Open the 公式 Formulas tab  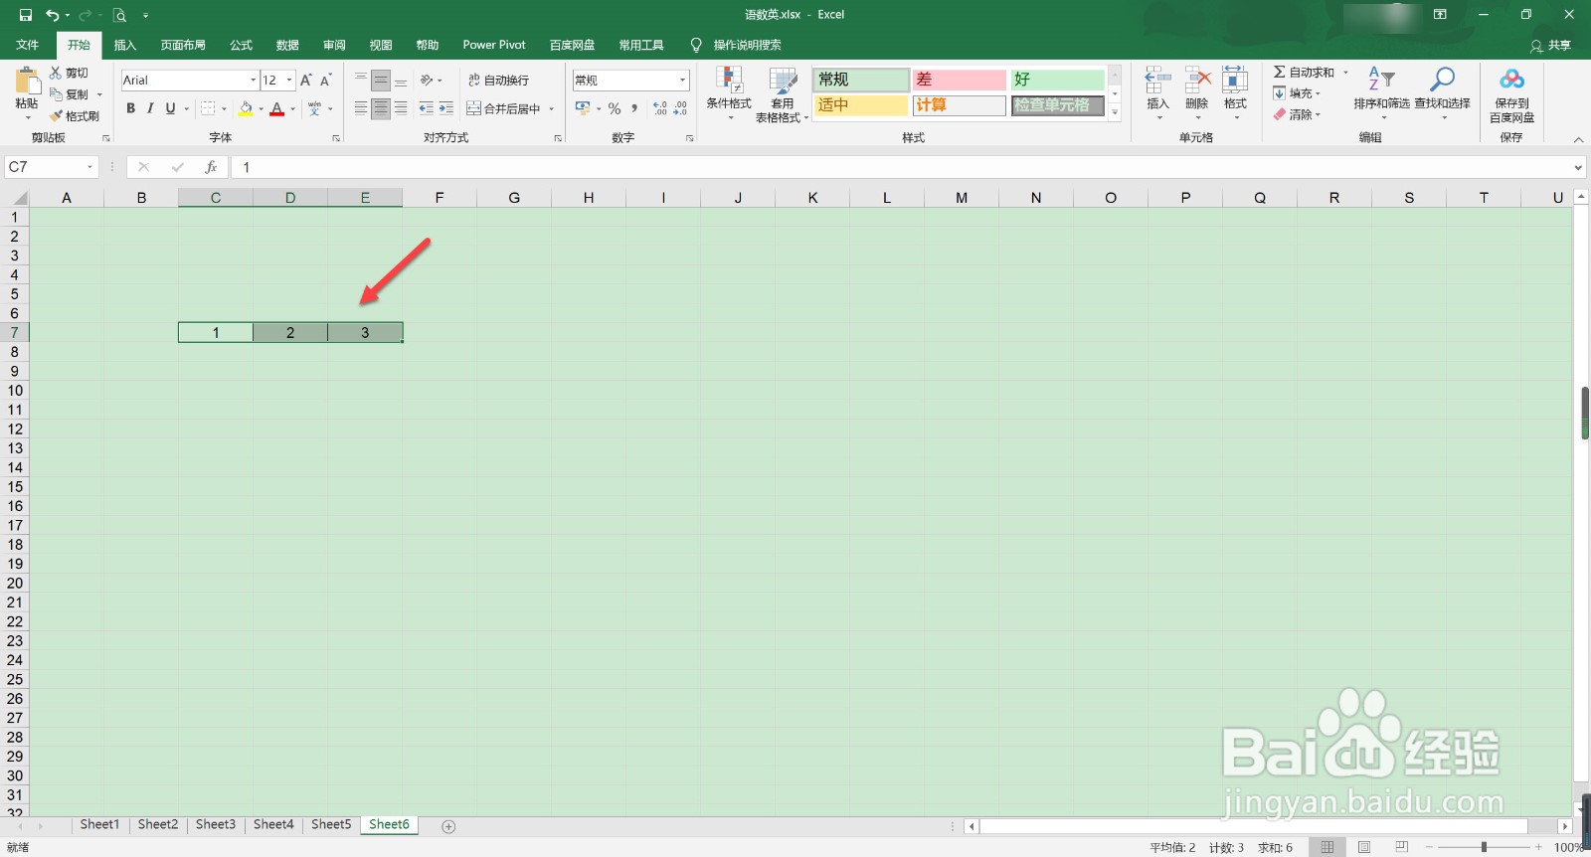pyautogui.click(x=242, y=45)
